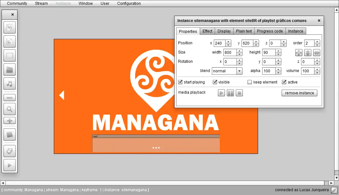
Task: Click the alpha value field
Action: point(269,71)
